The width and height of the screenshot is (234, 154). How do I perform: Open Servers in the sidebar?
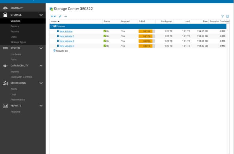(x=15, y=26)
